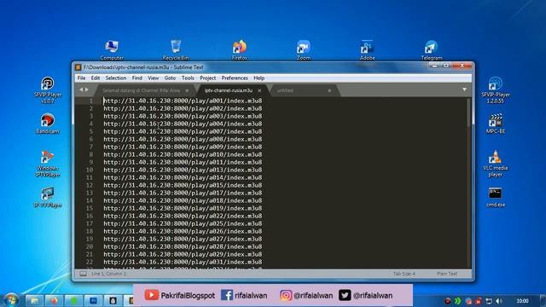The width and height of the screenshot is (546, 307).
Task: Open the File menu
Action: pos(81,78)
